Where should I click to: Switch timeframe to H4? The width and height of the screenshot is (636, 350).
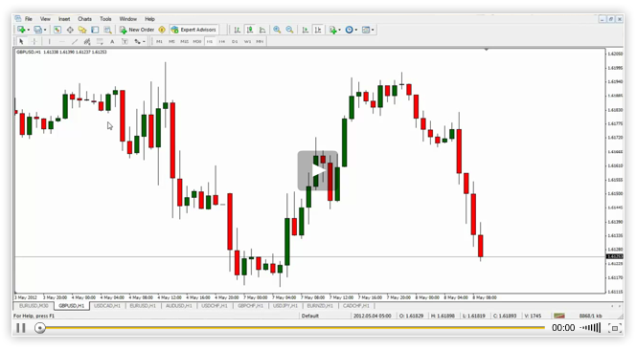coord(222,41)
